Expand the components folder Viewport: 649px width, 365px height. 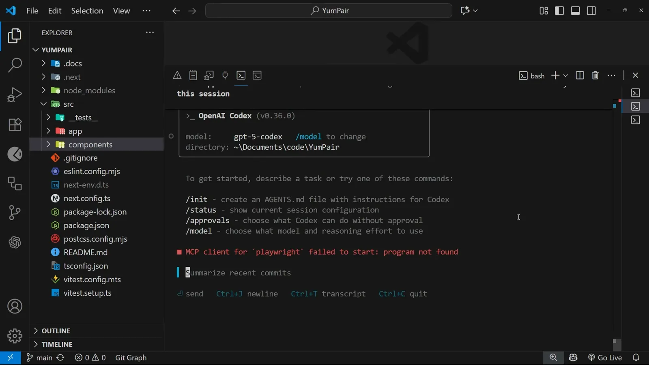point(97,144)
